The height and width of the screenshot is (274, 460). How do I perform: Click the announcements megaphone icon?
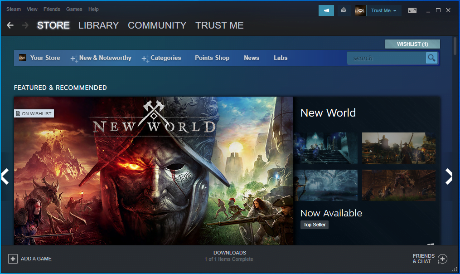point(326,10)
